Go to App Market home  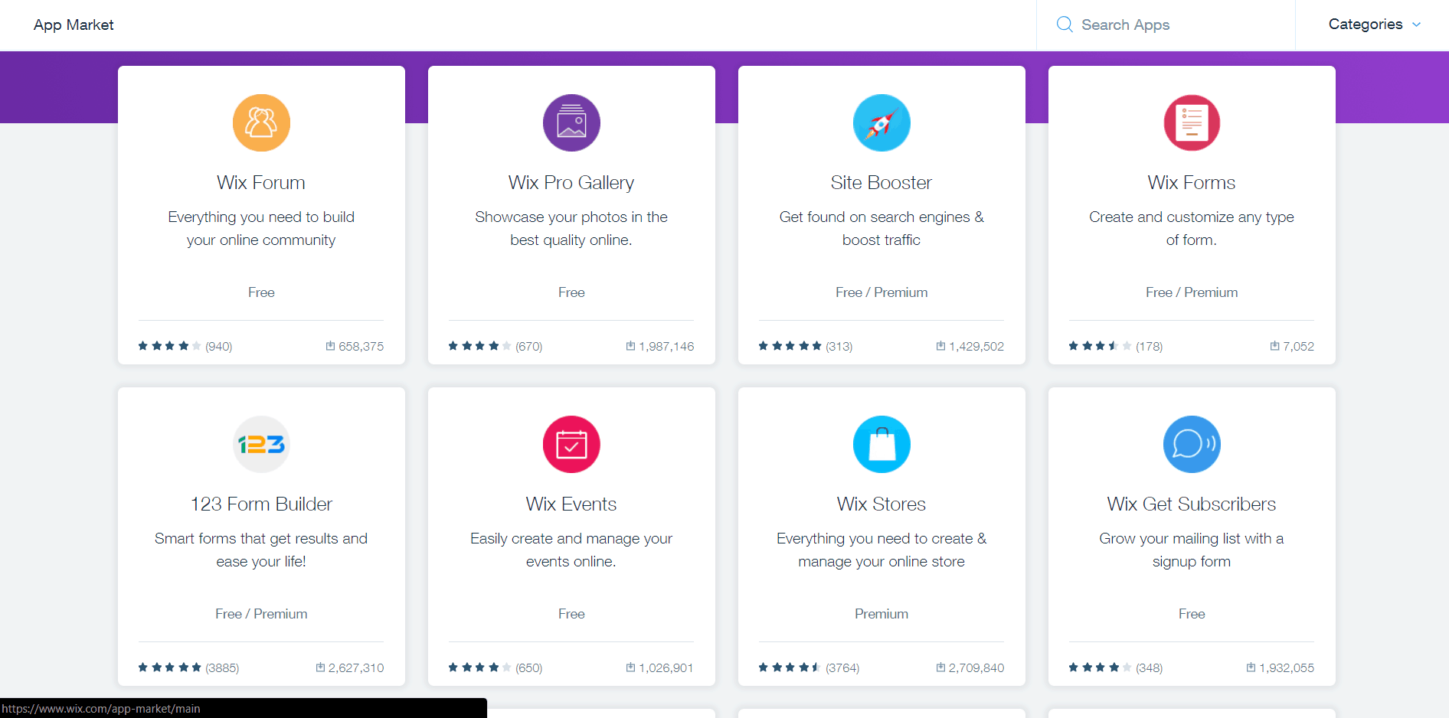(74, 24)
